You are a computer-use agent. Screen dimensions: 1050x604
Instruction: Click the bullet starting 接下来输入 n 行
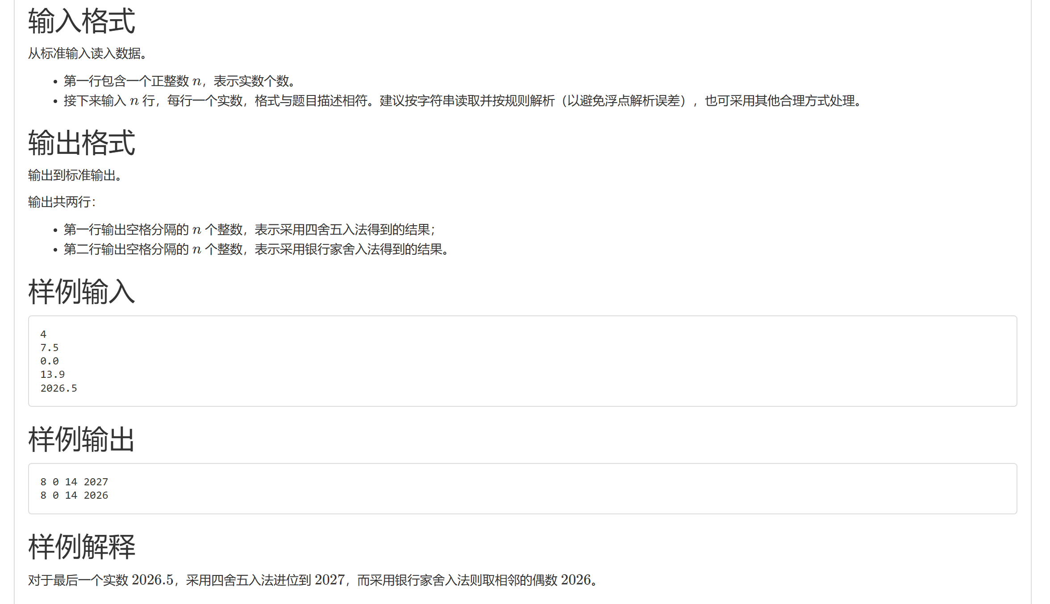coord(462,101)
